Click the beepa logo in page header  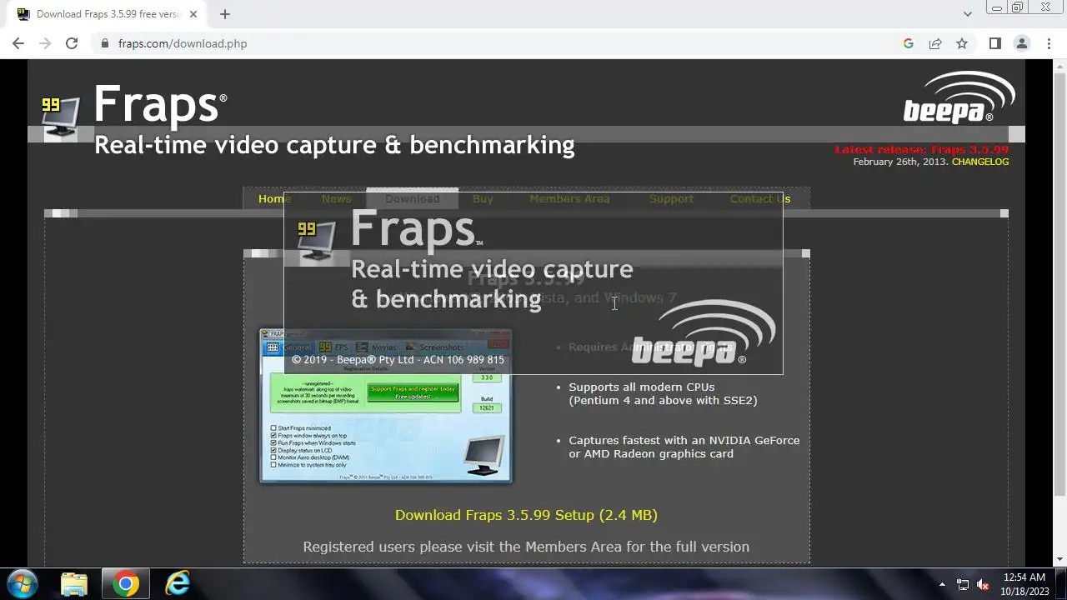[x=959, y=97]
